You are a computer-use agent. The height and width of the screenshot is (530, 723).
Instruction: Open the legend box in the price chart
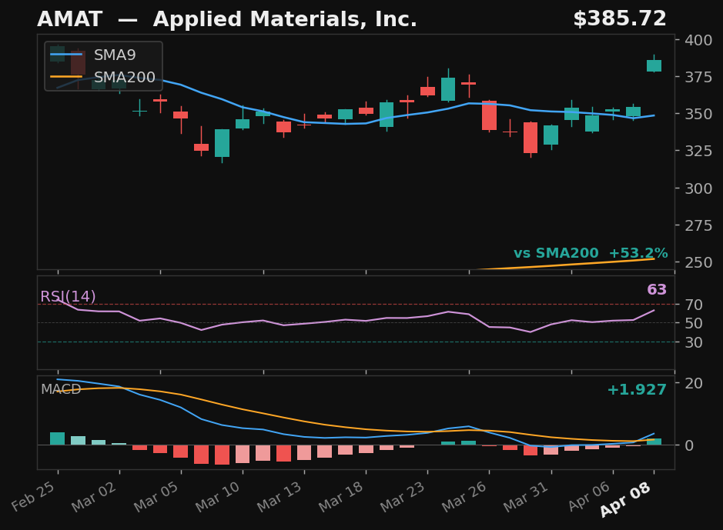[102, 65]
